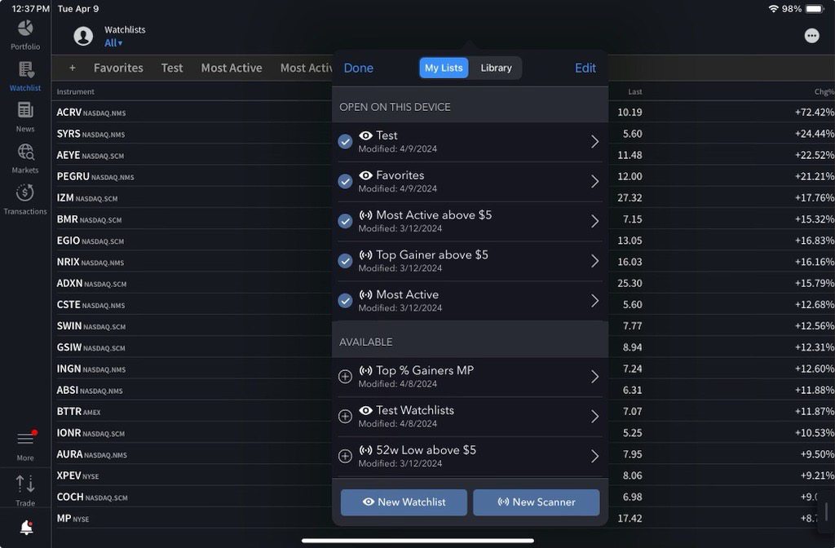This screenshot has height=548, width=835.
Task: Tap scanner icon beside Most Active above $5
Action: pos(365,215)
